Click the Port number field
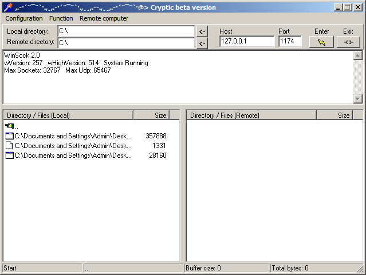Image resolution: width=366 pixels, height=275 pixels. (x=290, y=41)
